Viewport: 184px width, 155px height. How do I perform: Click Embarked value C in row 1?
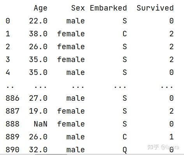tap(125, 34)
